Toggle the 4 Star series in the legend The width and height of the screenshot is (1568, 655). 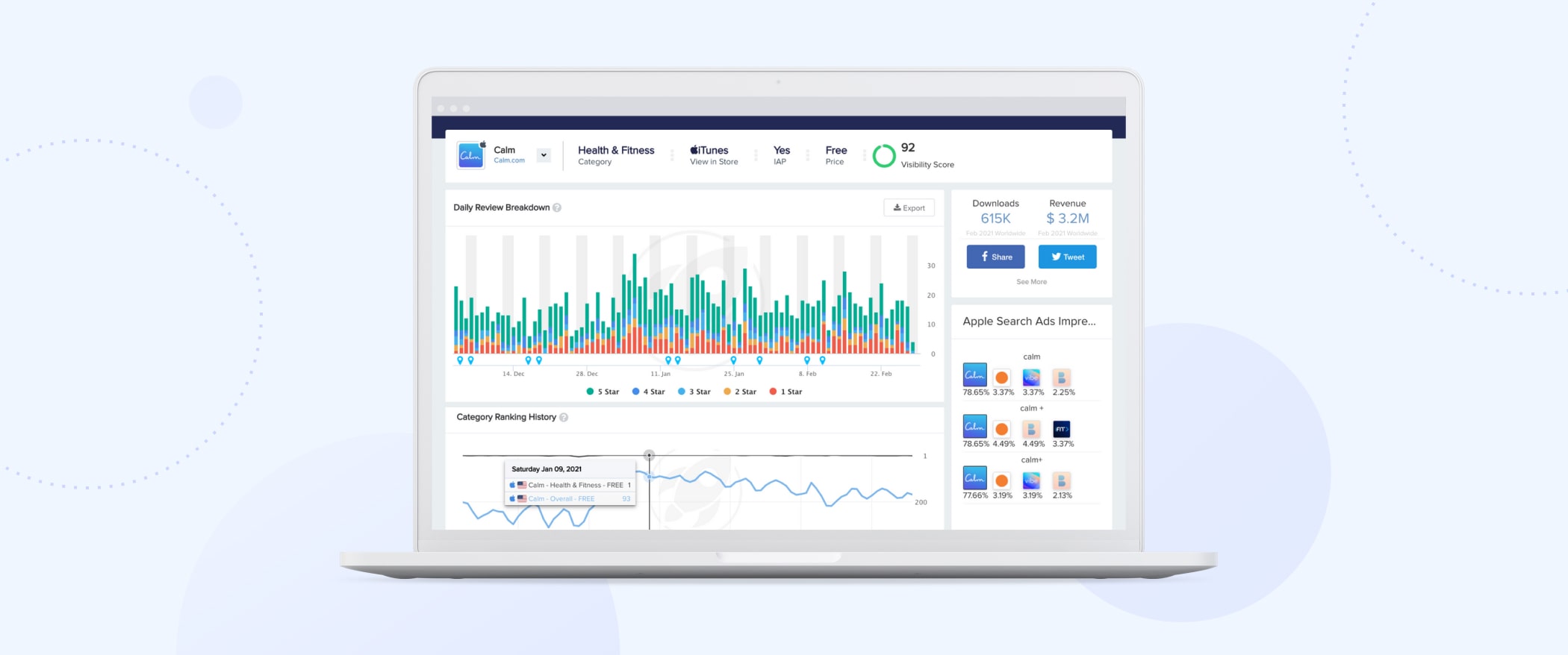click(648, 392)
